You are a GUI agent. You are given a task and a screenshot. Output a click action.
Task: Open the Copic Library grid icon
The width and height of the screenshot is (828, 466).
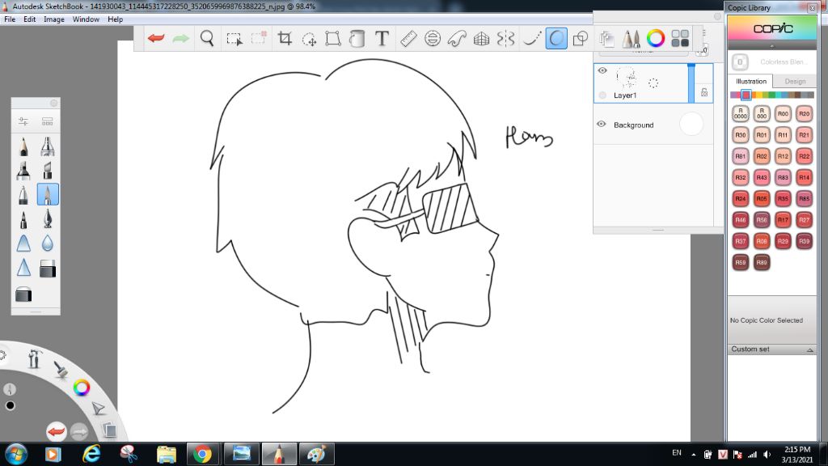click(680, 39)
